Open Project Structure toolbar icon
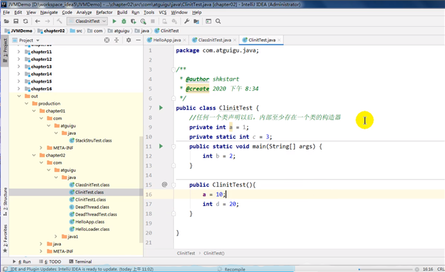Viewport: 445px width, 272px height. pos(196,21)
